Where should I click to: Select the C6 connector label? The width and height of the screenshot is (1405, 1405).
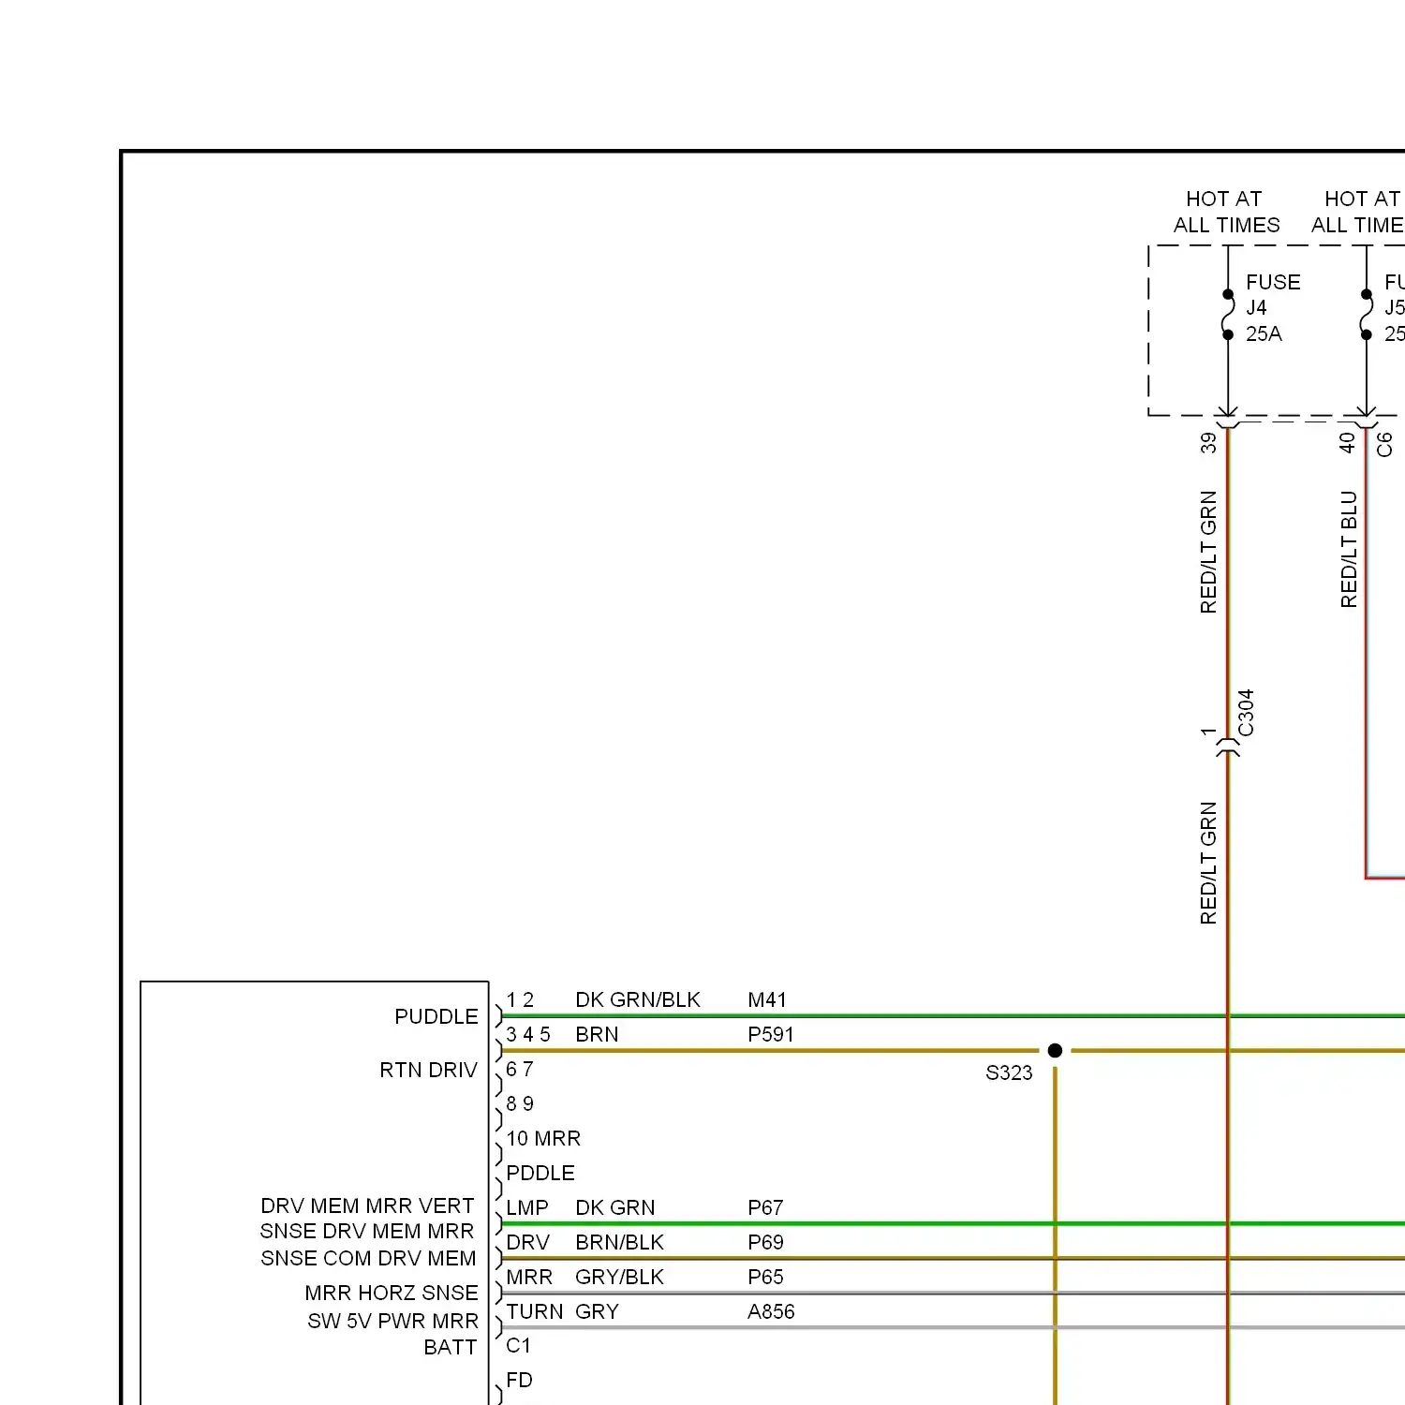click(x=1384, y=444)
